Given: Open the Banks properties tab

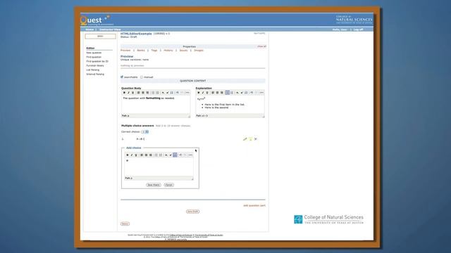Looking at the screenshot, I should pyautogui.click(x=141, y=51).
